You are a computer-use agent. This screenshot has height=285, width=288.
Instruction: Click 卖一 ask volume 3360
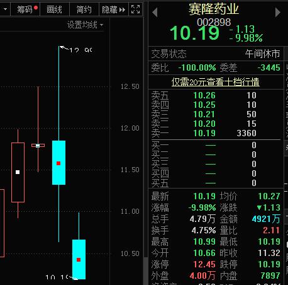point(246,133)
